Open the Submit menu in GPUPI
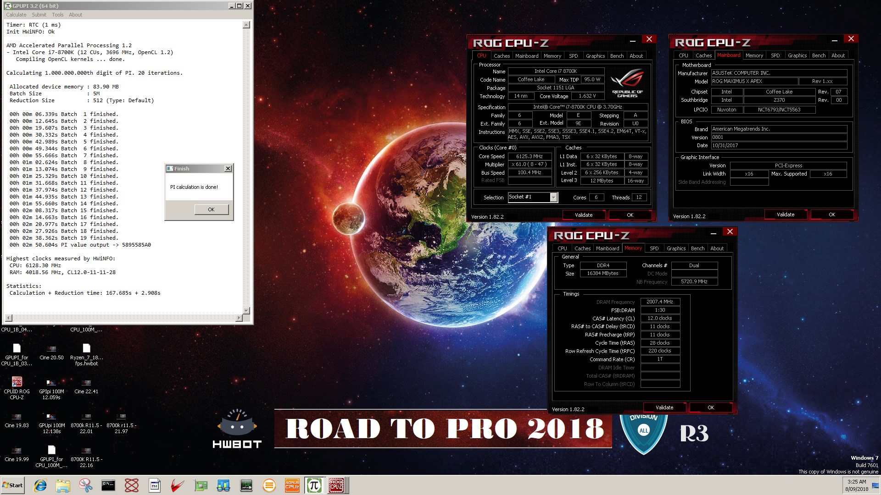 (39, 15)
